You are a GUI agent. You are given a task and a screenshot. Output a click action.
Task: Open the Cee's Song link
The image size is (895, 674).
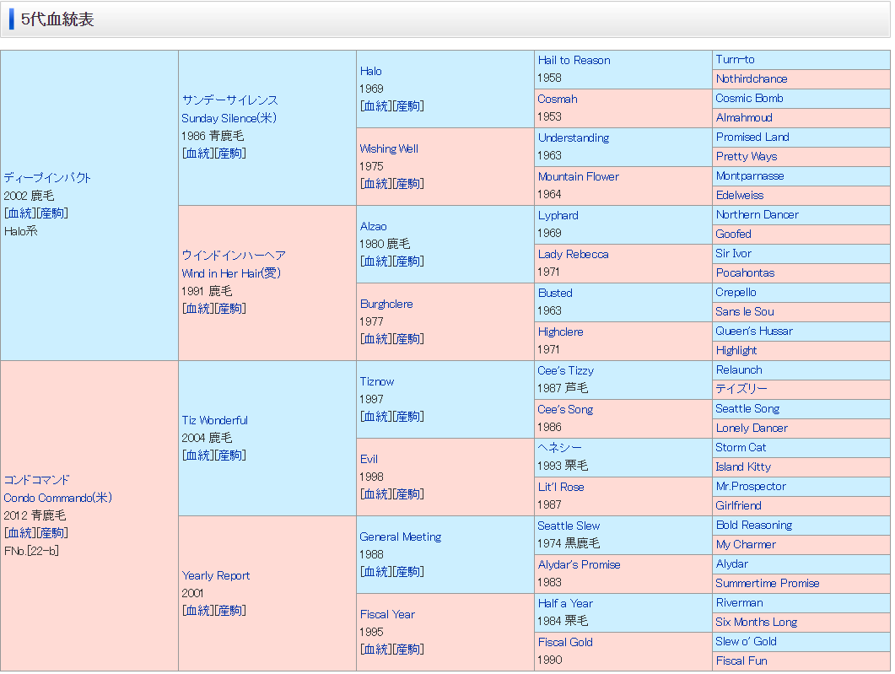[x=566, y=410]
